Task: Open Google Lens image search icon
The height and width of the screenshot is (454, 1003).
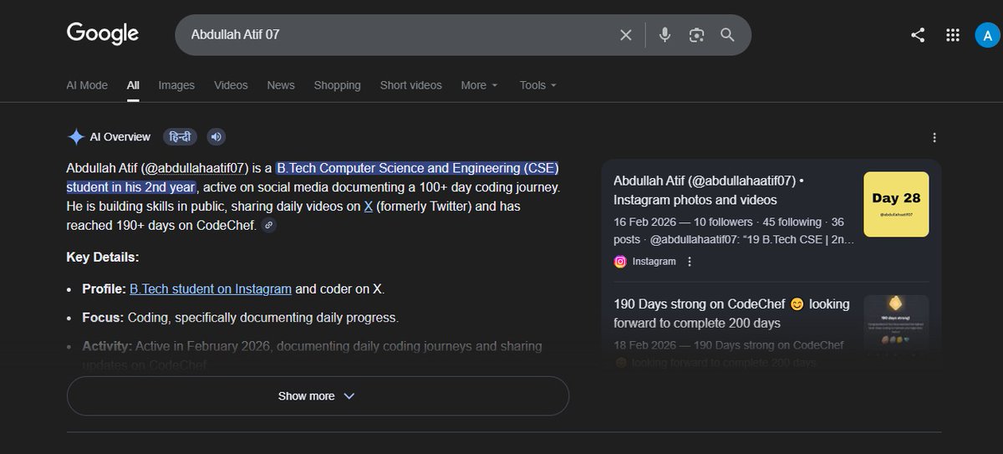Action: click(696, 35)
